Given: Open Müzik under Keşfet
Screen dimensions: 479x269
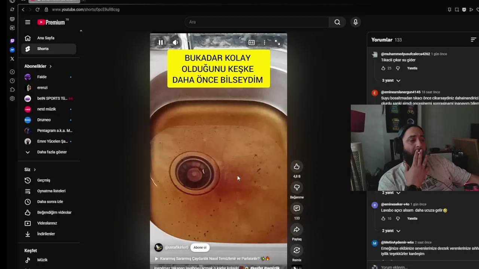Looking at the screenshot, I should [49, 260].
